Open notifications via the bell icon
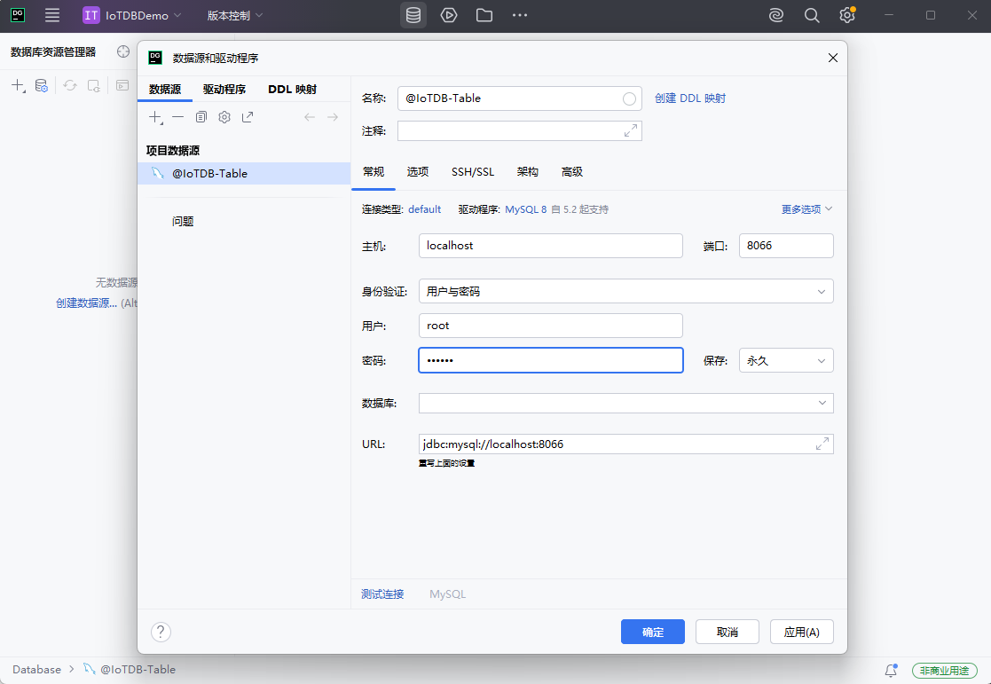 (891, 671)
